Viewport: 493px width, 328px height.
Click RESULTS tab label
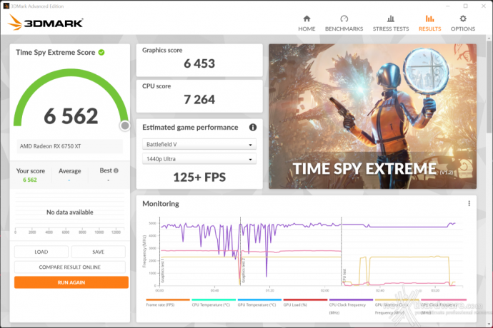(430, 29)
